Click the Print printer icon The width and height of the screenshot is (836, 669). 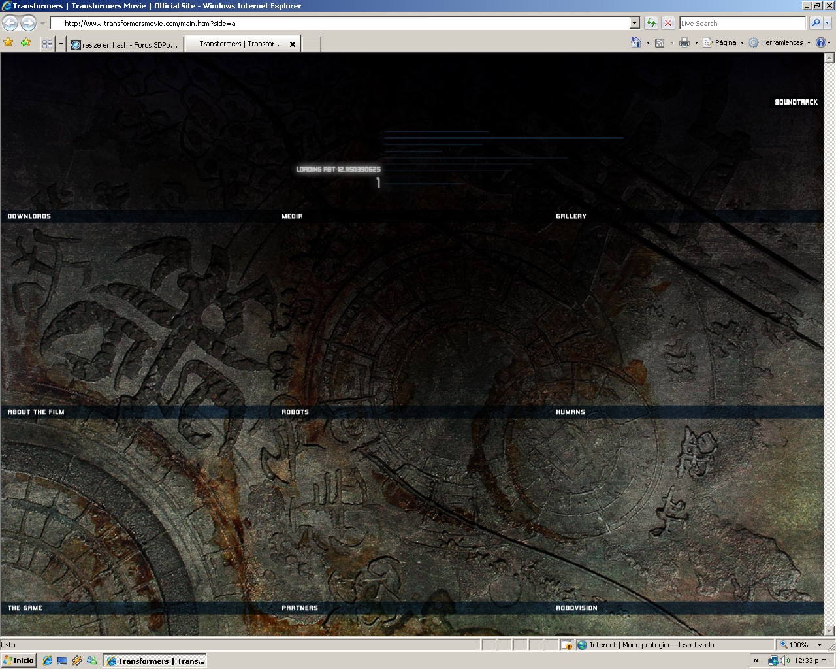684,42
